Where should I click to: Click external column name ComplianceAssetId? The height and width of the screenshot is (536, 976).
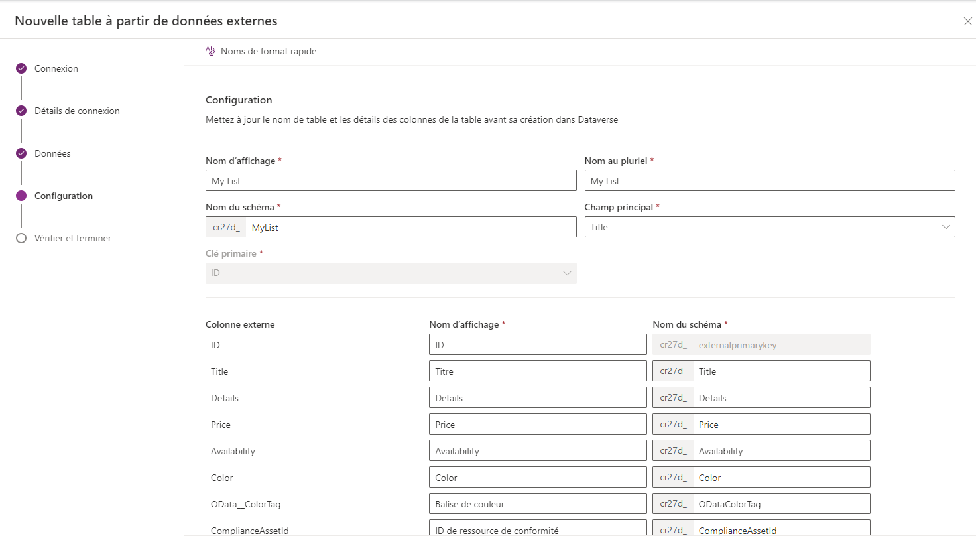tap(250, 531)
